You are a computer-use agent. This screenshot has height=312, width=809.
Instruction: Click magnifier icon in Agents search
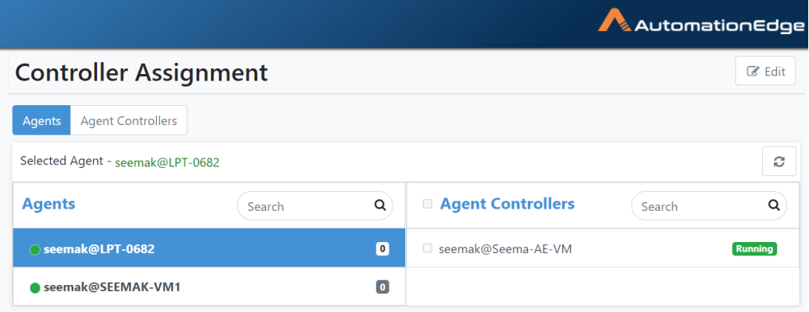pyautogui.click(x=380, y=206)
